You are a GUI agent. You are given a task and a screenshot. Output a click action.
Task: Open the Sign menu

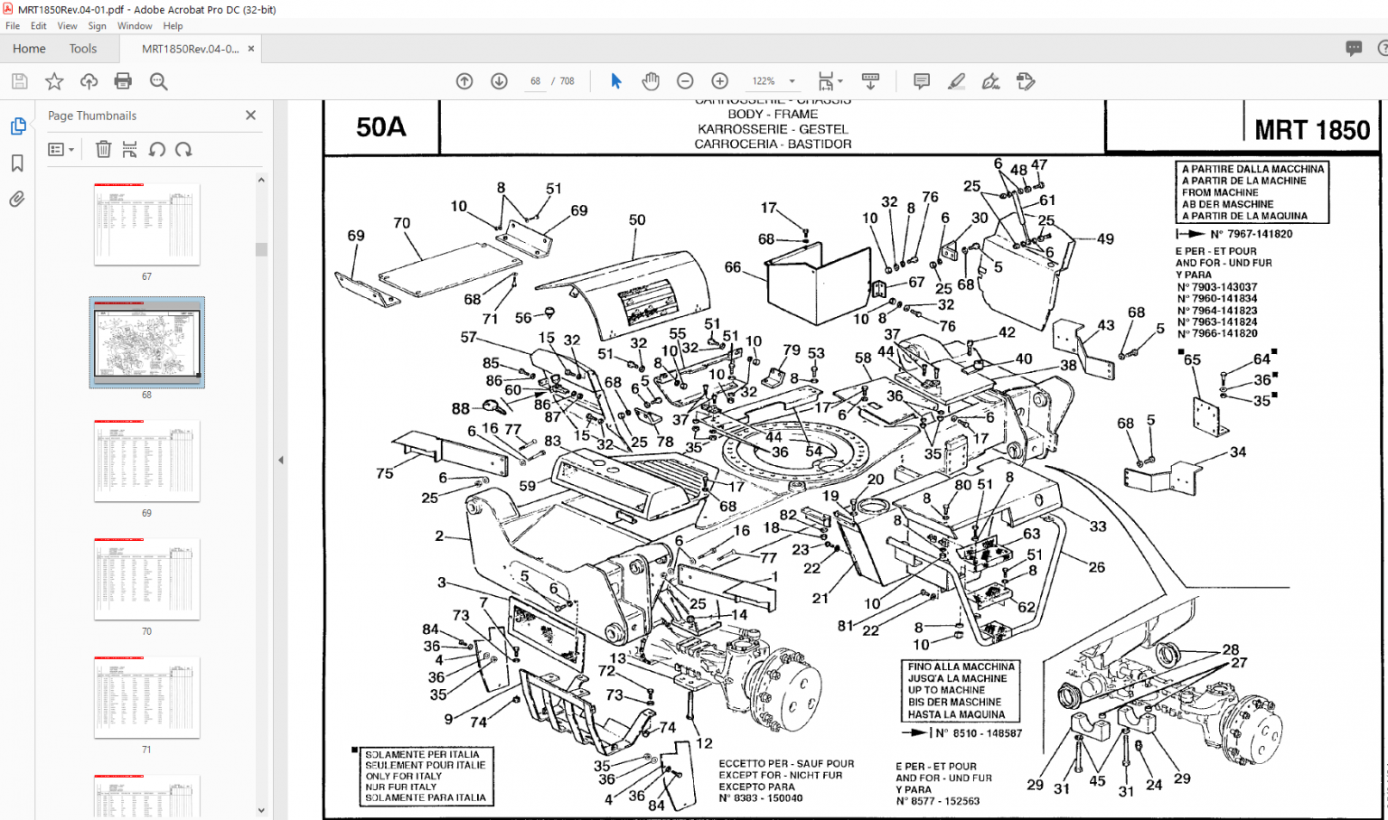tap(98, 26)
